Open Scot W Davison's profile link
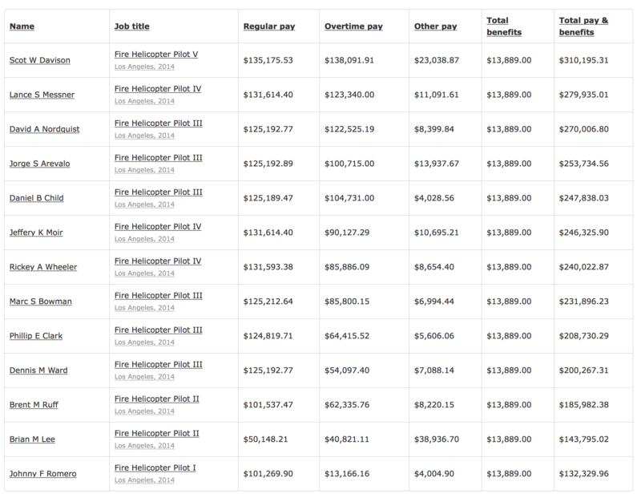The height and width of the screenshot is (502, 641). pos(42,60)
